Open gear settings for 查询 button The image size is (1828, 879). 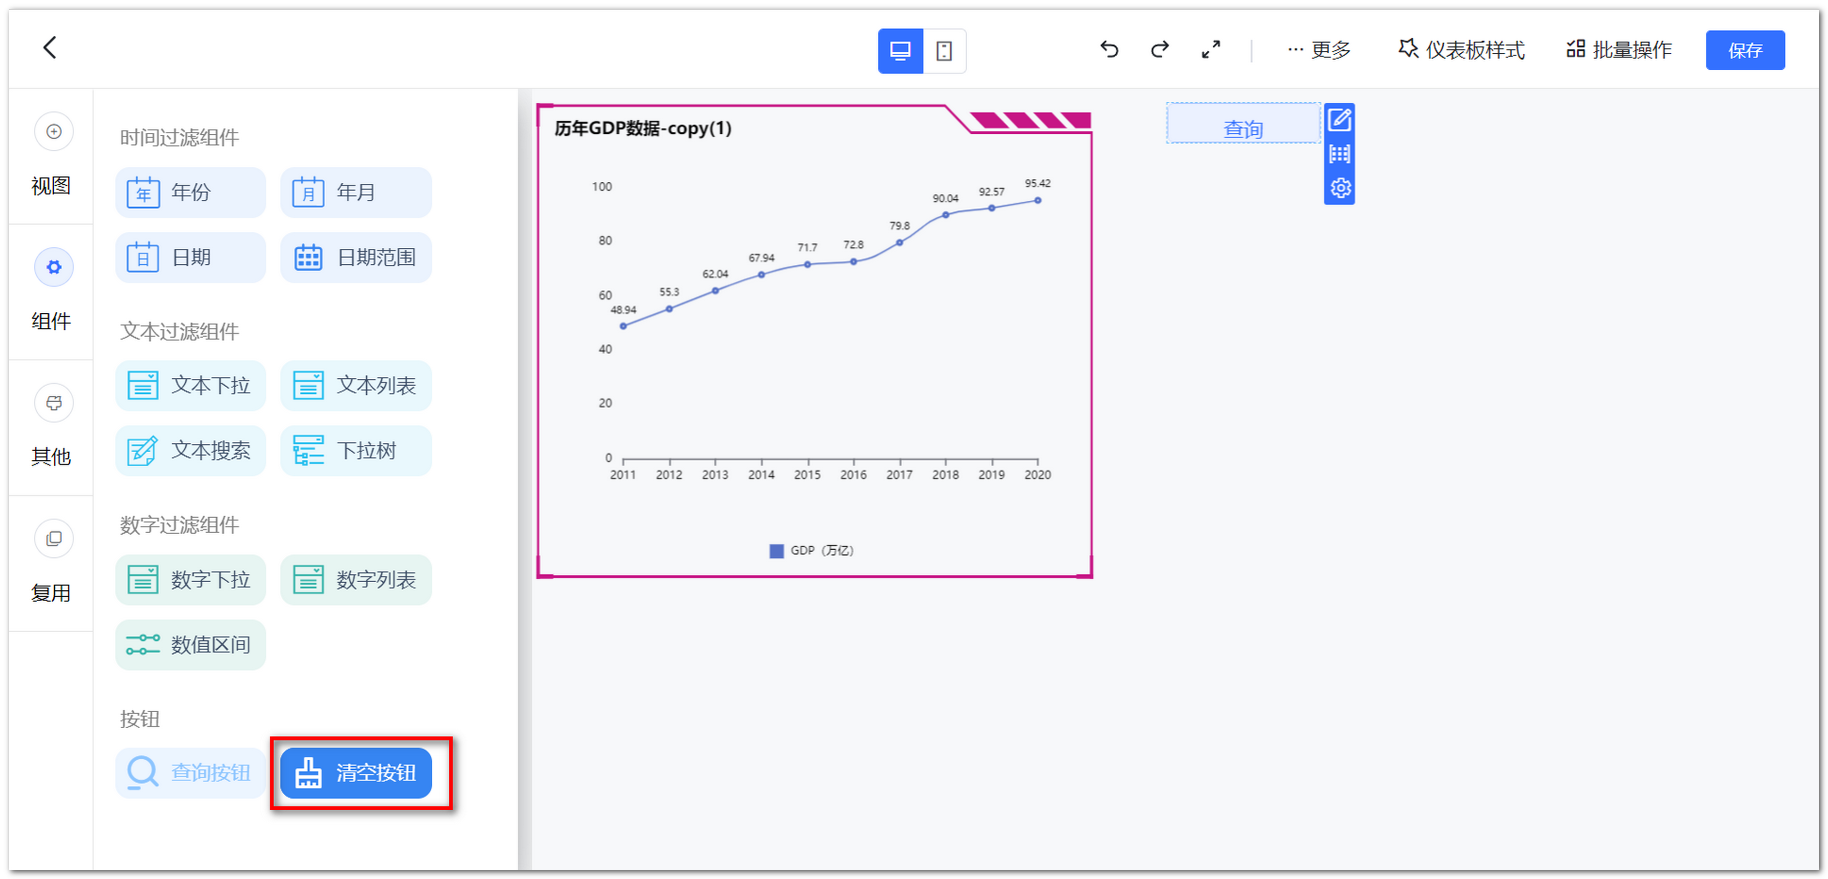click(x=1340, y=188)
